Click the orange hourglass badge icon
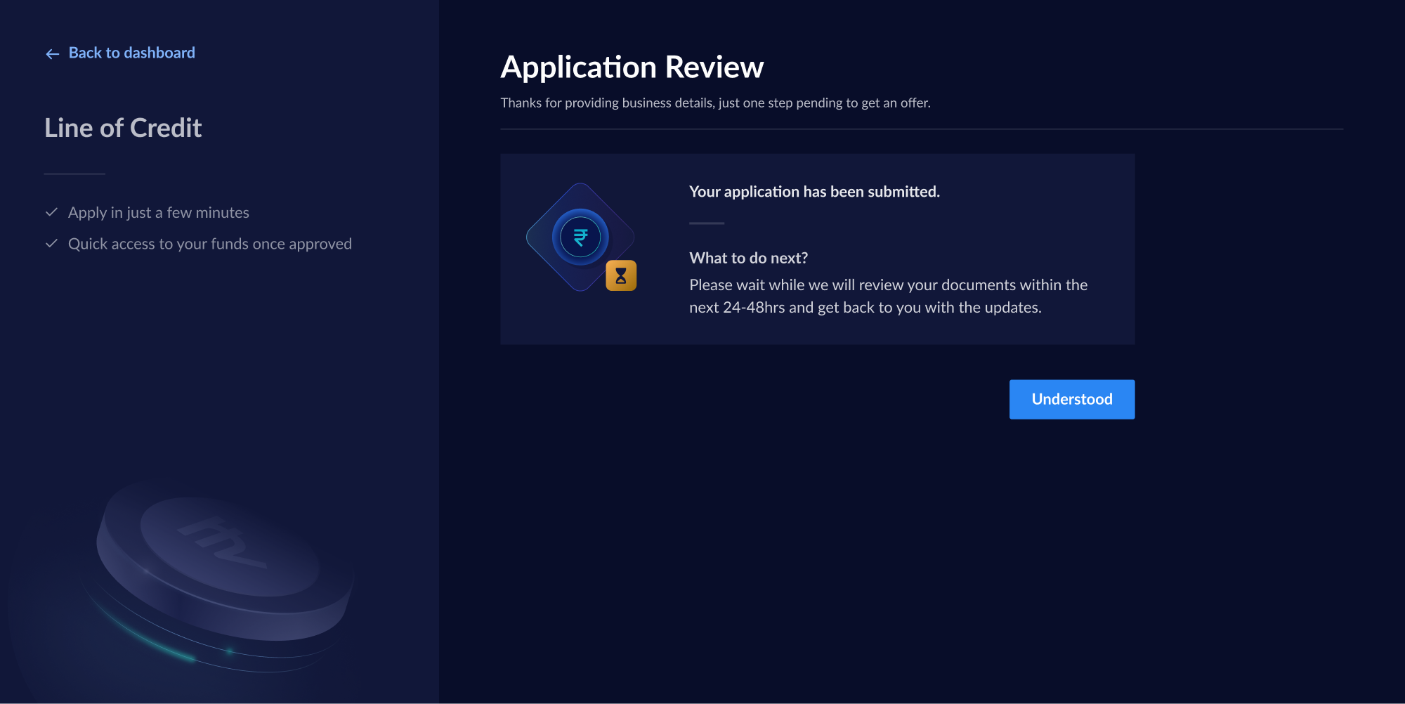 (621, 275)
